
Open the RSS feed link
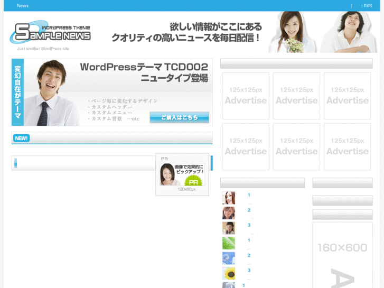[x=368, y=6]
